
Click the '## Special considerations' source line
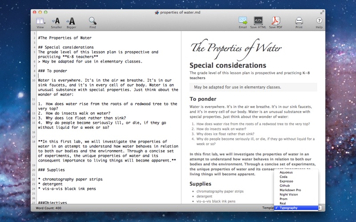pos(66,47)
